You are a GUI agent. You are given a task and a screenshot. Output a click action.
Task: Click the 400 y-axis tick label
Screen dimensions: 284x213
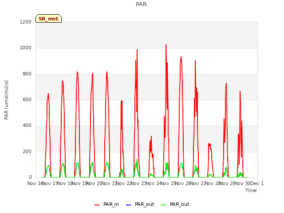[x=27, y=125]
